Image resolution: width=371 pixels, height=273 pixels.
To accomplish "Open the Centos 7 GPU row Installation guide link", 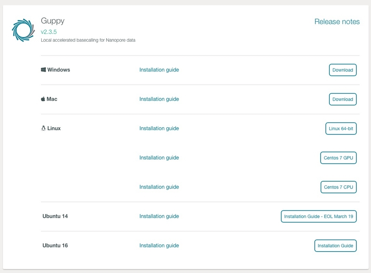I will coord(159,158).
